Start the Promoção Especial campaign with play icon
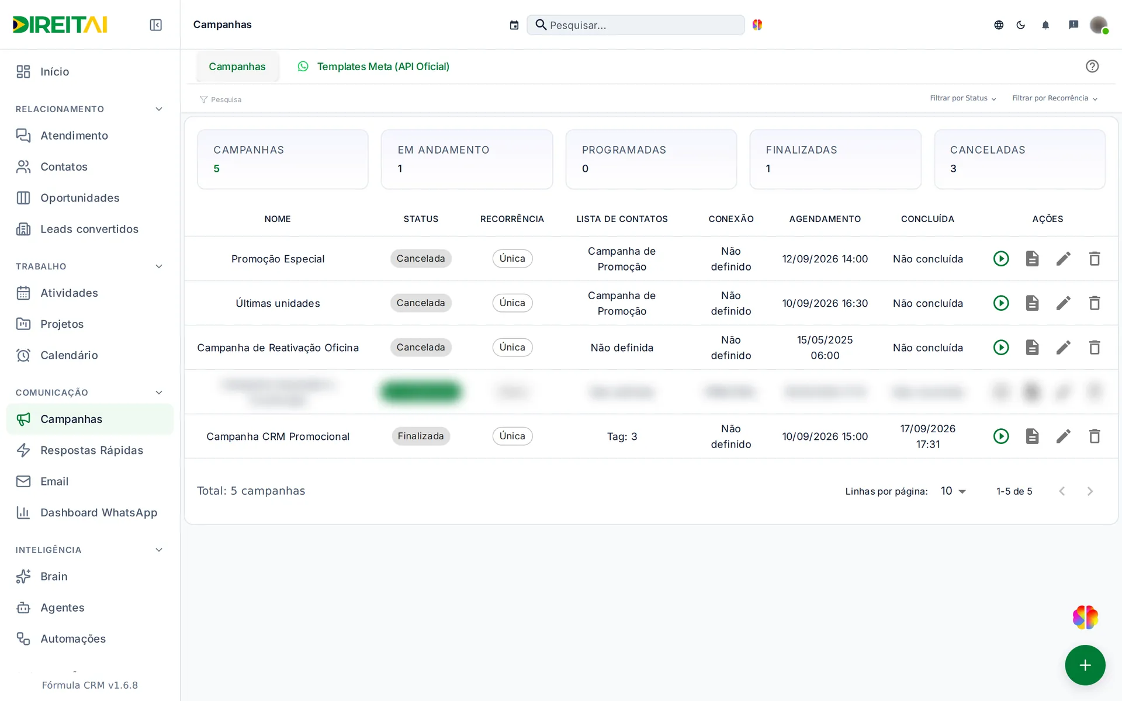The height and width of the screenshot is (701, 1122). (1001, 258)
